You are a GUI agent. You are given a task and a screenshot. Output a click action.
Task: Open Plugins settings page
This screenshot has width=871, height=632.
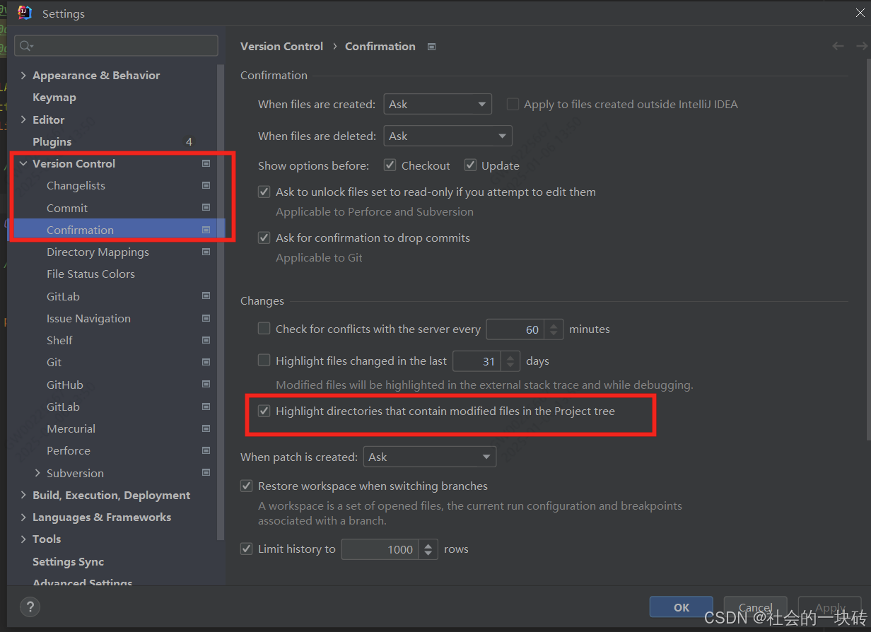[52, 141]
